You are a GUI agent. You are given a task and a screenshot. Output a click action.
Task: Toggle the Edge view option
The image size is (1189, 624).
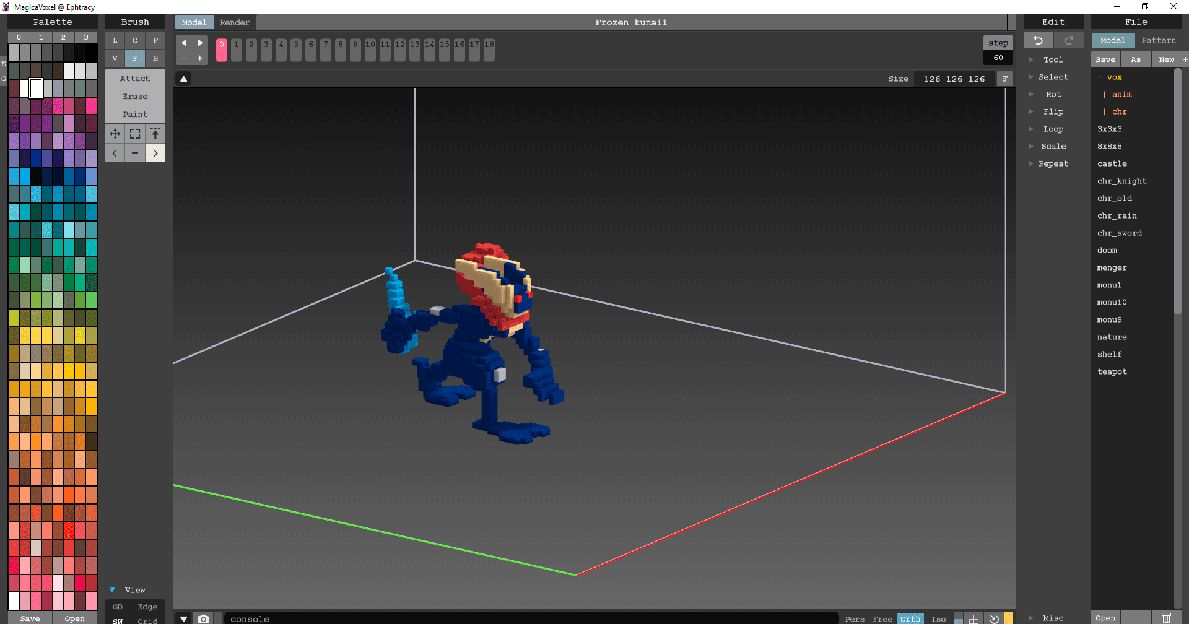click(x=147, y=607)
